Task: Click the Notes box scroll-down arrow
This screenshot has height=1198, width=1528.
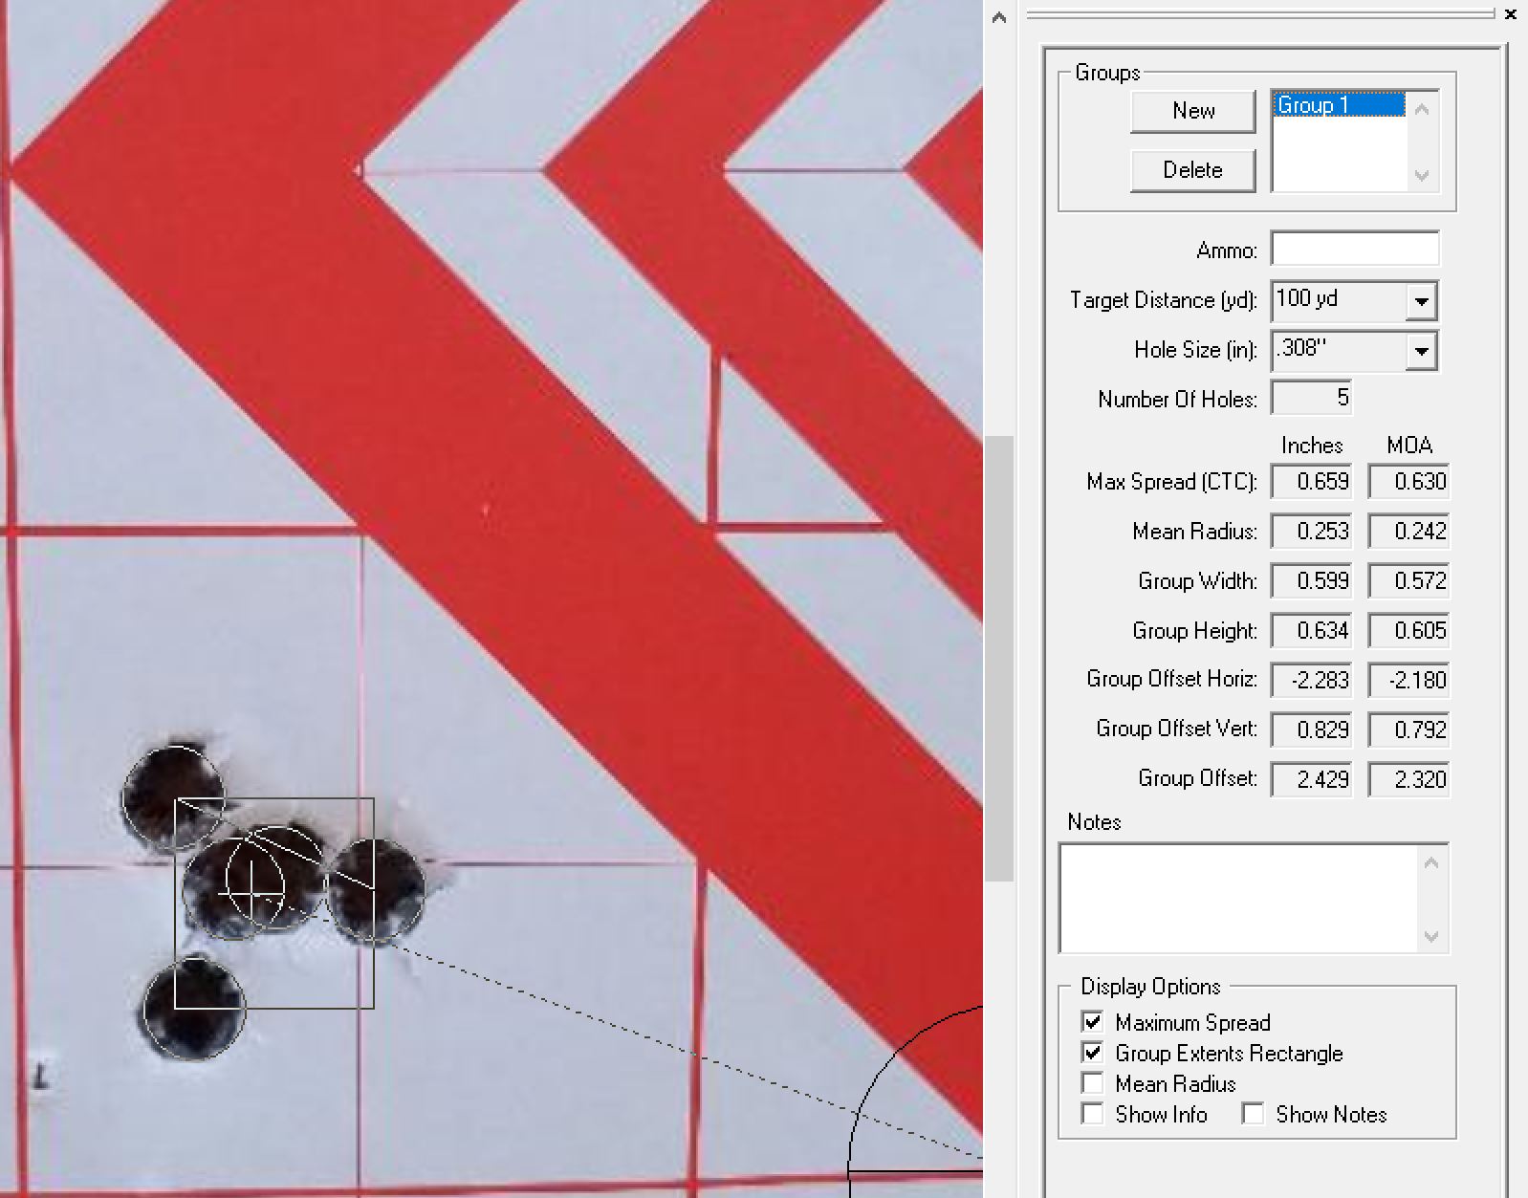Action: coord(1431,936)
